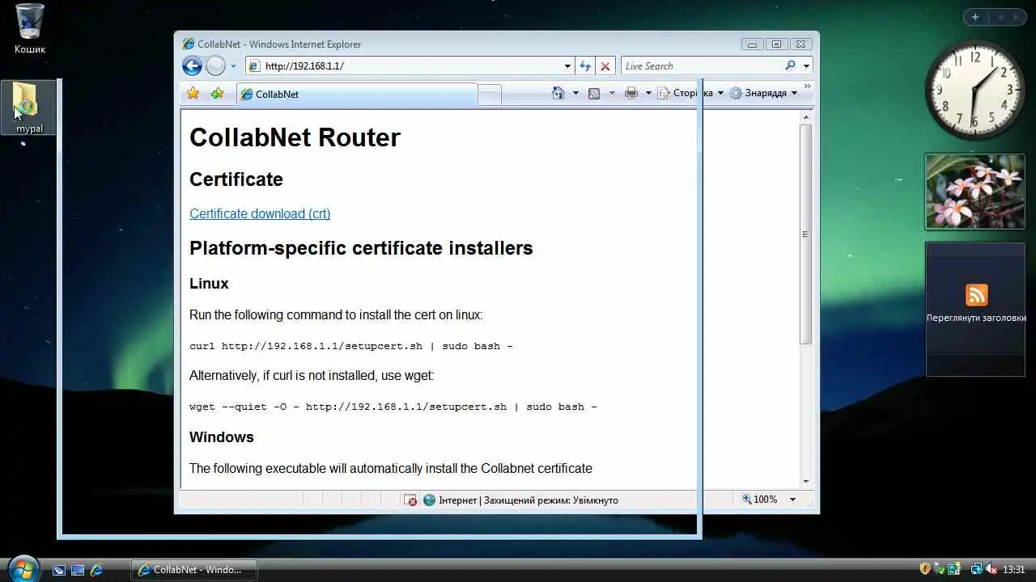Click the 13:31 taskbar clock
The image size is (1036, 582).
[1014, 570]
